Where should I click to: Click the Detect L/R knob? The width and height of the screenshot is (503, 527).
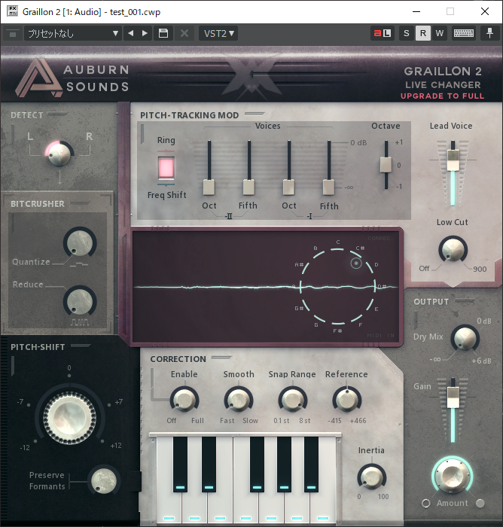pyautogui.click(x=59, y=154)
